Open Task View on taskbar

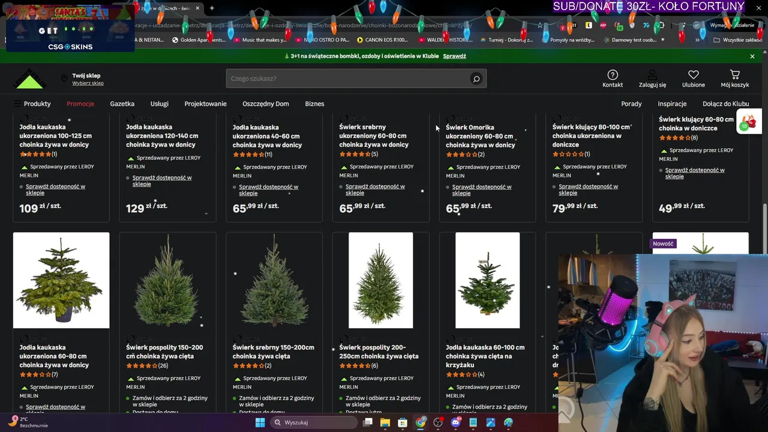coord(368,422)
